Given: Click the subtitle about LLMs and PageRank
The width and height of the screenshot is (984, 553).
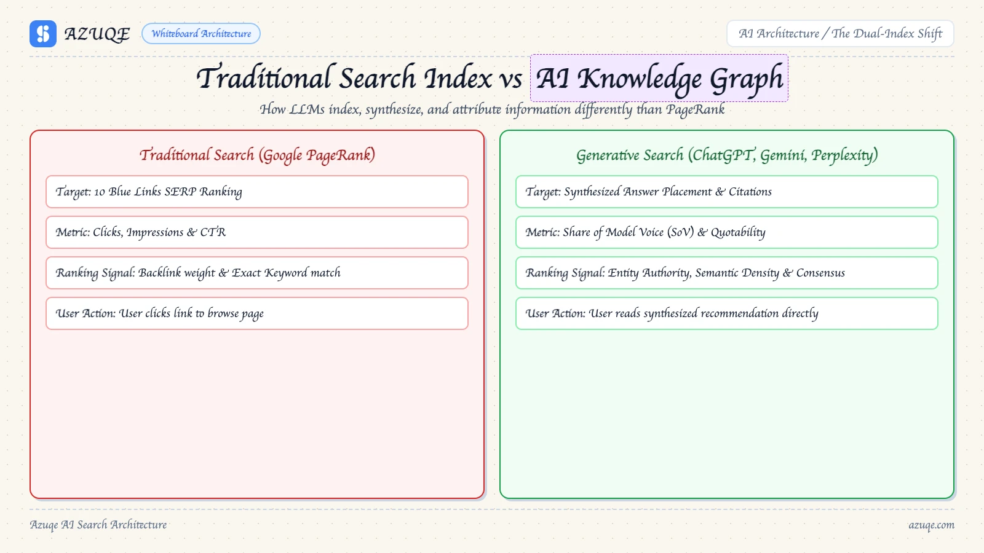Looking at the screenshot, I should pyautogui.click(x=492, y=109).
